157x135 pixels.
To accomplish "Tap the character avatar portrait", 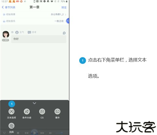I will pos(6,34).
